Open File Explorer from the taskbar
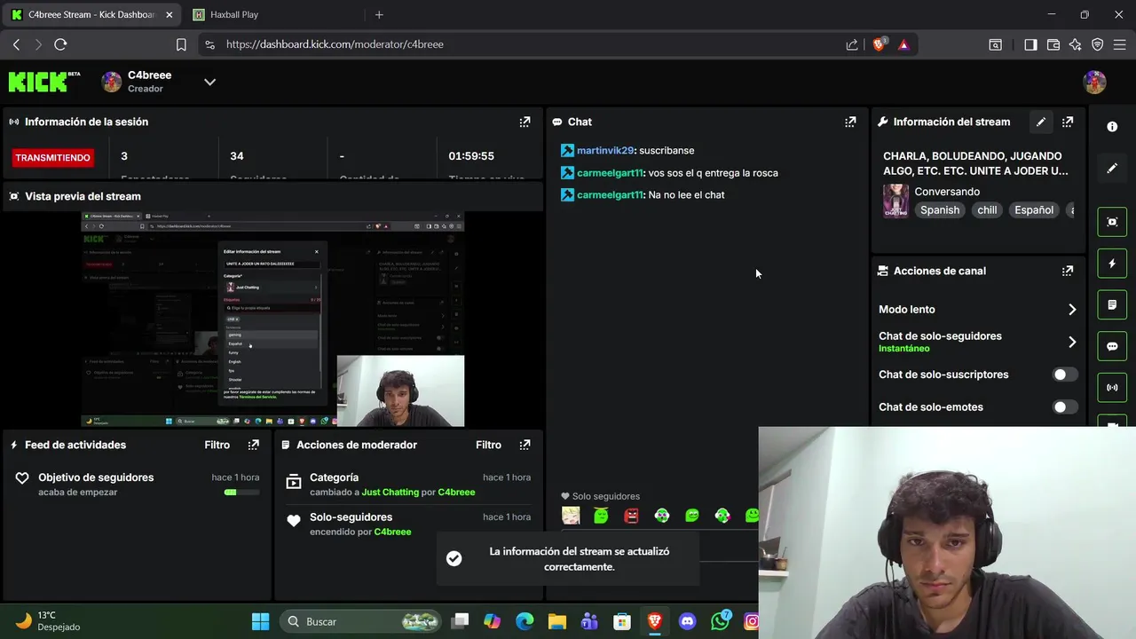The height and width of the screenshot is (639, 1136). pos(556,621)
